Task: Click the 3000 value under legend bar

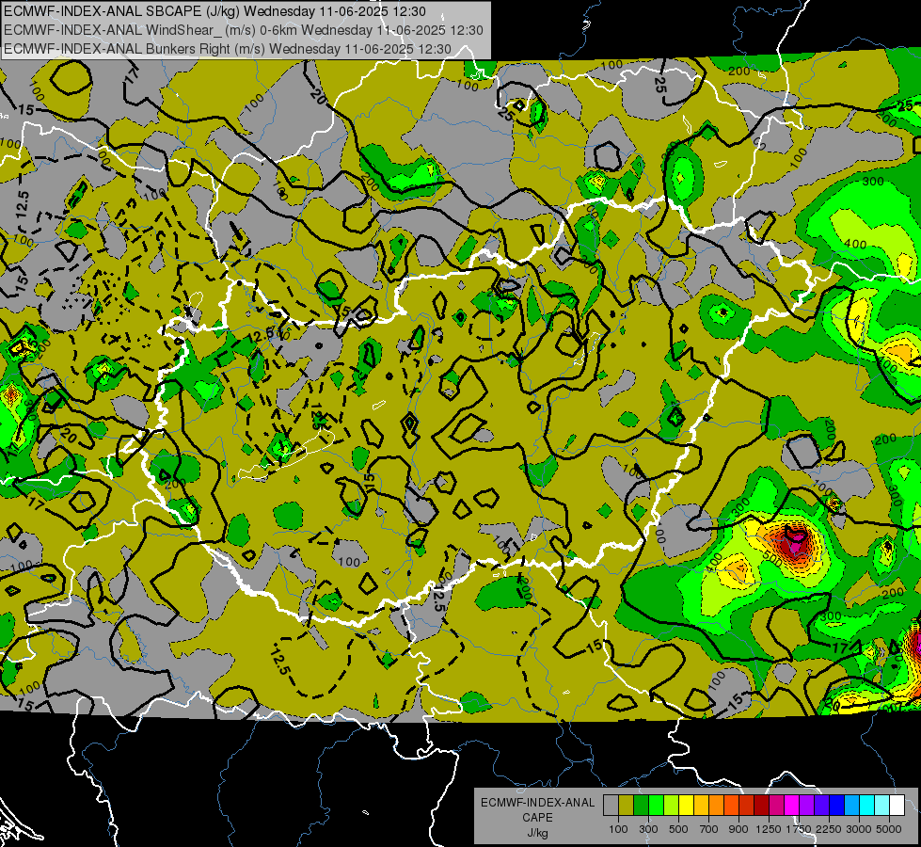Action: [x=859, y=829]
